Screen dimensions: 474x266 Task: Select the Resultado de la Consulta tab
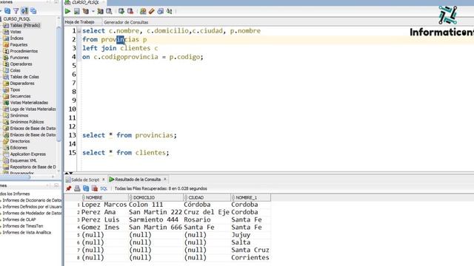[138, 180]
